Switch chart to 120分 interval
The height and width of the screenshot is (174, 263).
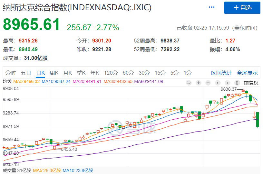[x=111, y=73]
